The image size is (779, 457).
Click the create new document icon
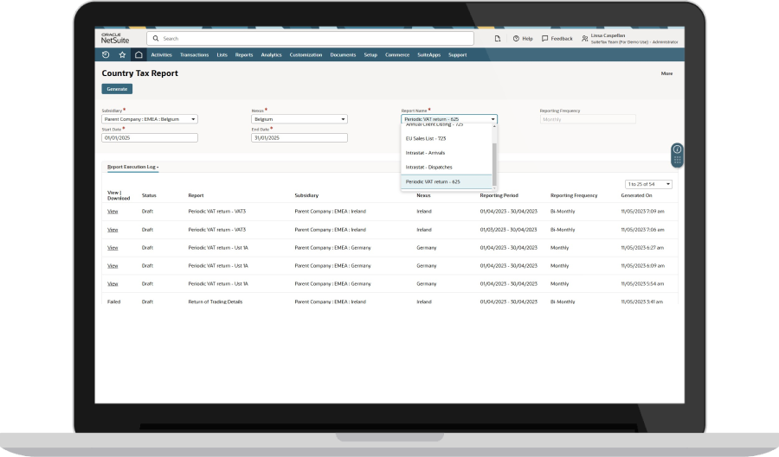(x=497, y=39)
